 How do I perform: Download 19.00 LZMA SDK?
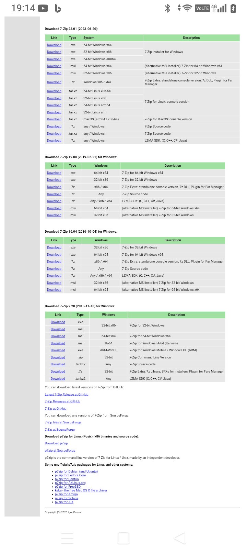[x=54, y=201]
